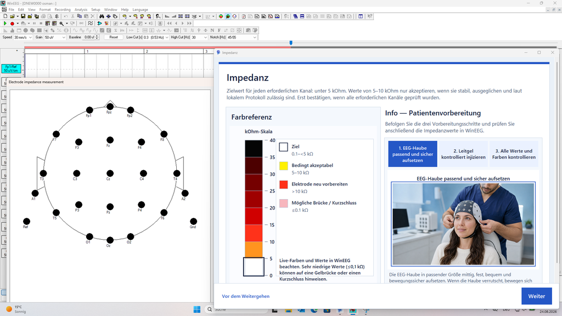The image size is (562, 316).
Task: Select tab 3. Alle Werte und Farben kontrollieren
Action: click(x=514, y=154)
